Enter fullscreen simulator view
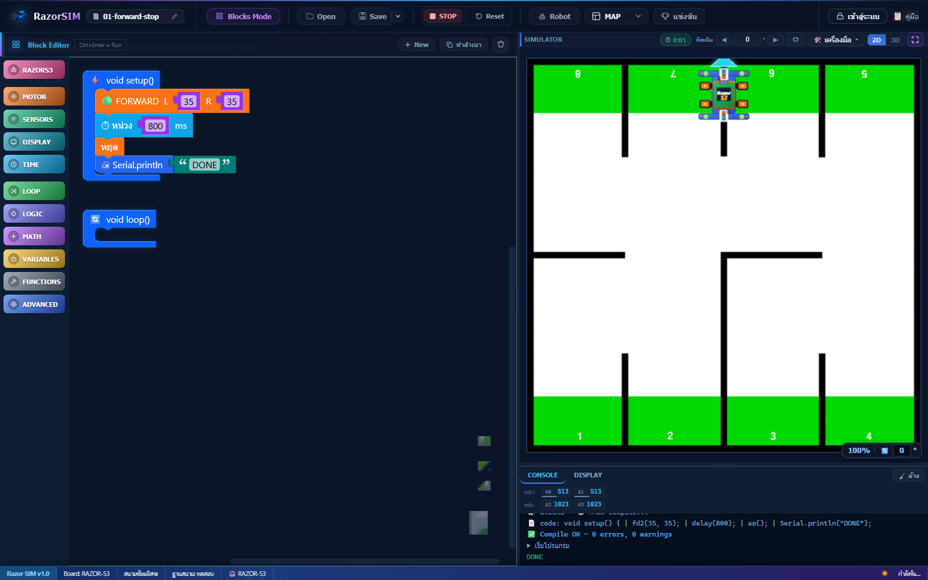 [915, 39]
